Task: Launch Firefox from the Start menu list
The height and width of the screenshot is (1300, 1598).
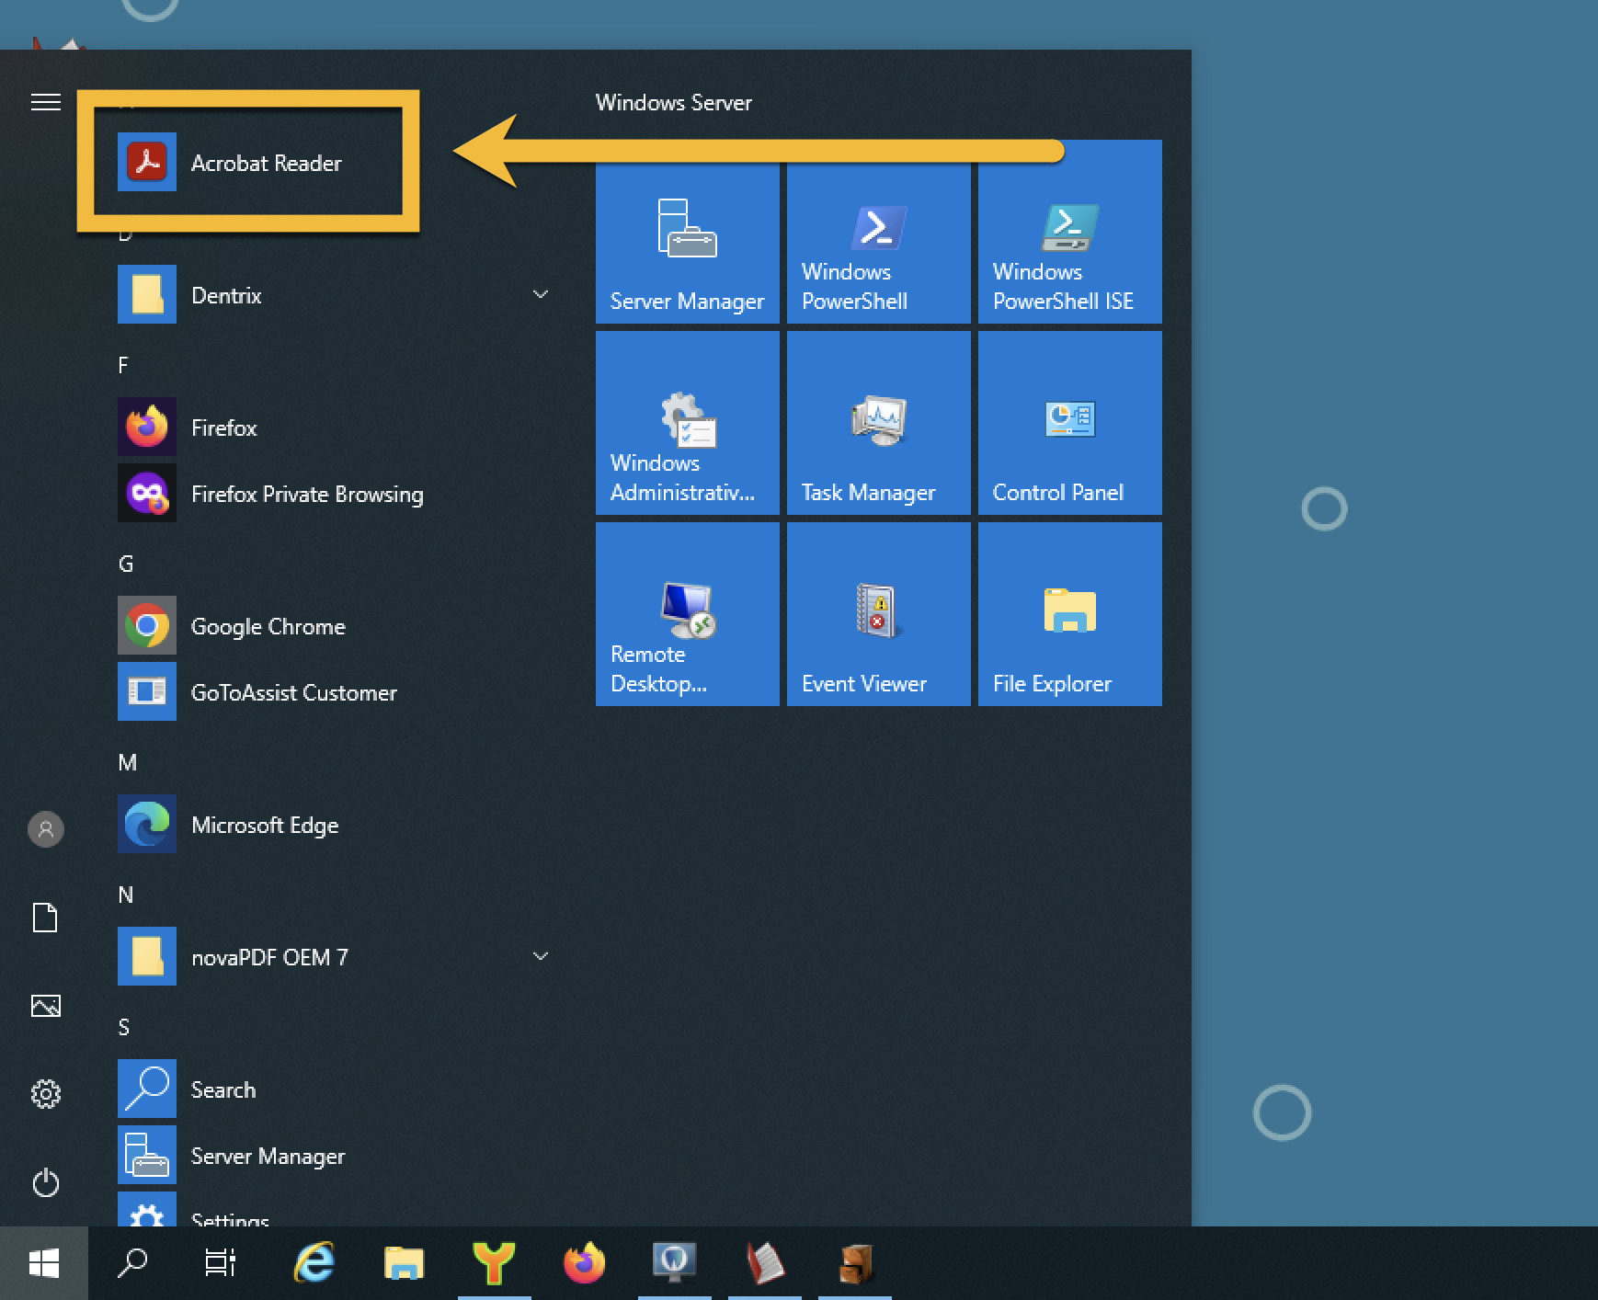Action: 223,428
